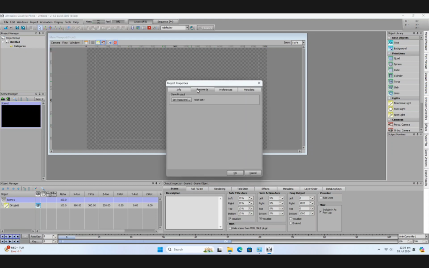Collapse the Cameras section
Viewport: 429px width, 268px height.
point(389,120)
